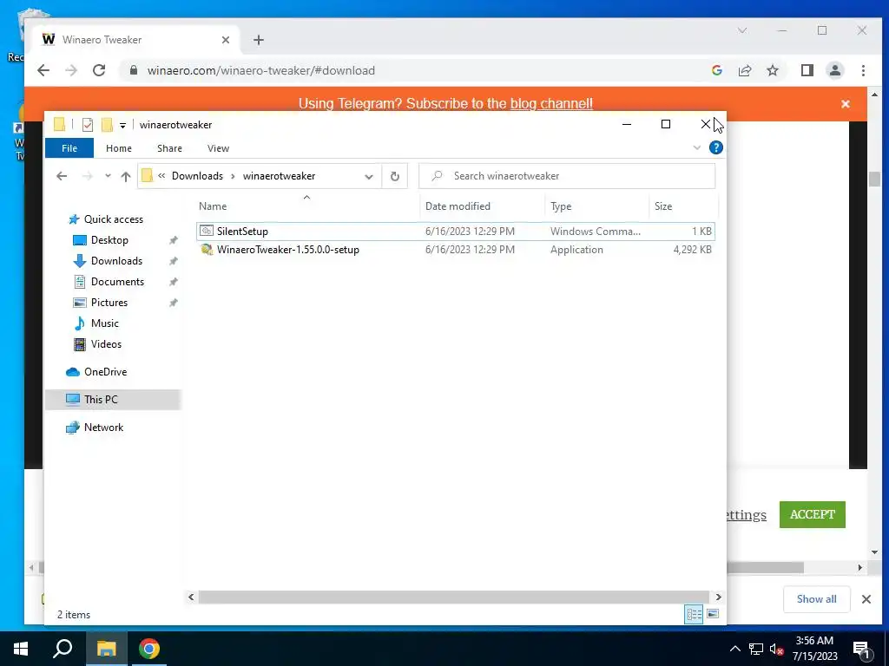889x666 pixels.
Task: Open Desktop in Quick access
Action: click(x=109, y=240)
